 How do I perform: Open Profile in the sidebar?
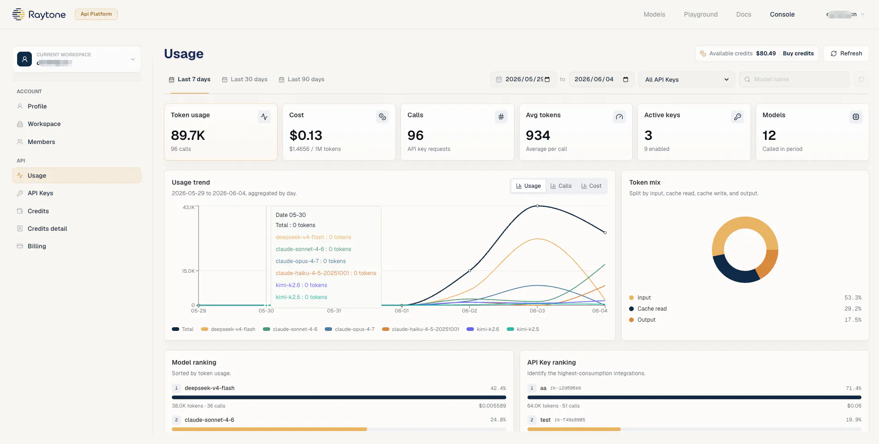pos(77,106)
